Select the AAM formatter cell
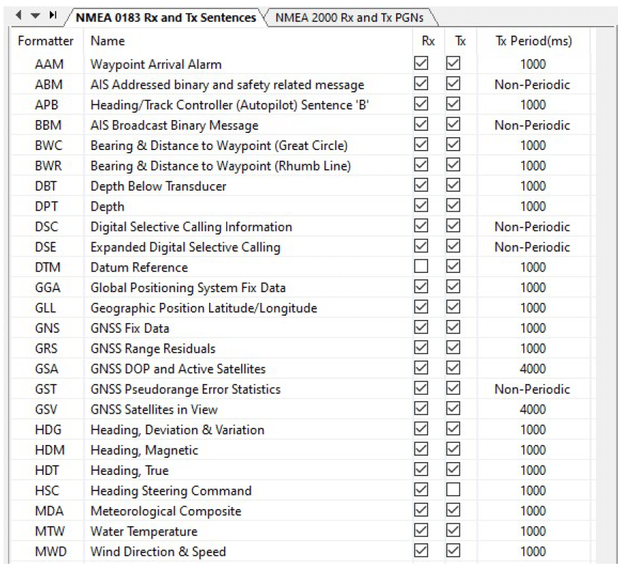 pyautogui.click(x=49, y=65)
